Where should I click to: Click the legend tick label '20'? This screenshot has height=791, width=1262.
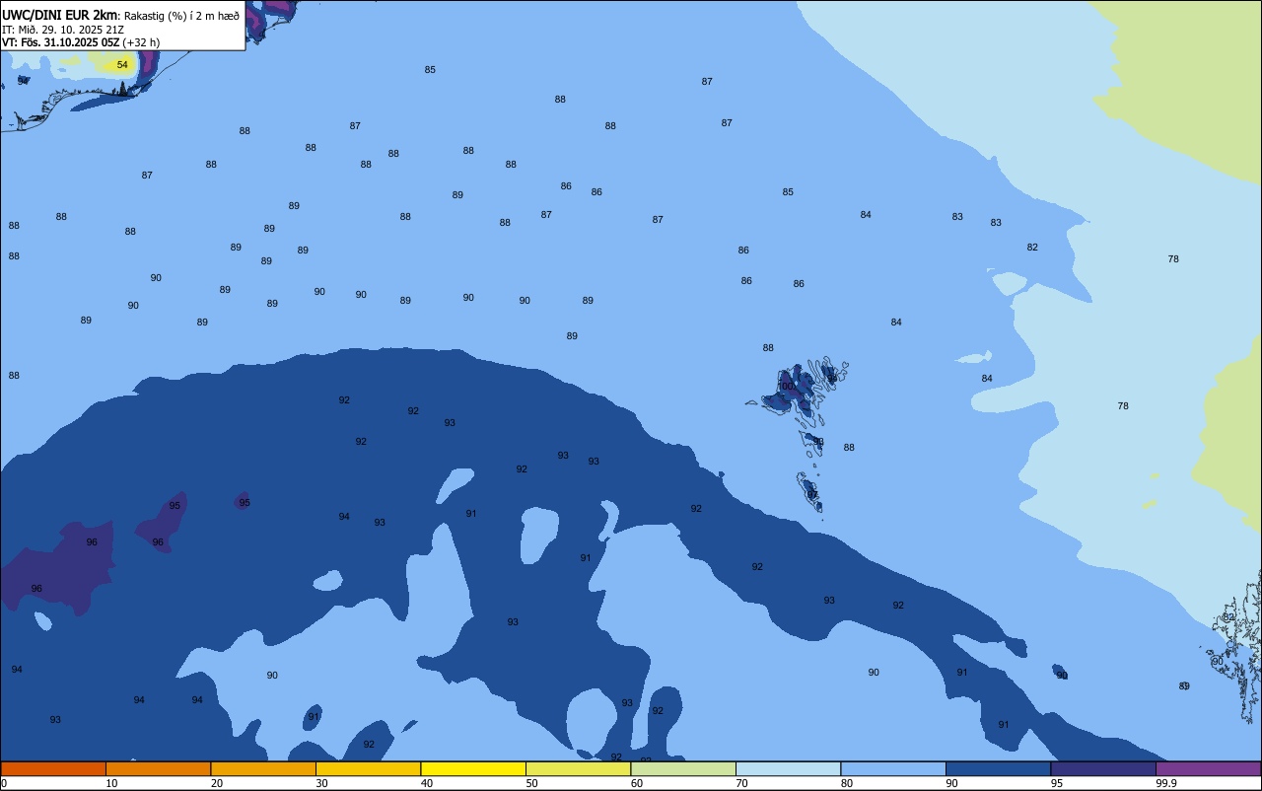(217, 783)
